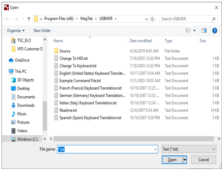Sort by Date modified column
This screenshot has width=224, height=170.
pos(141,41)
